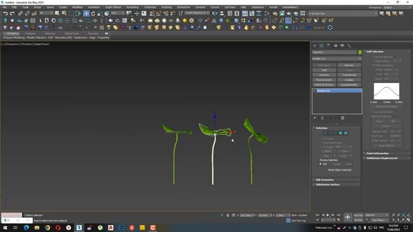Open the Rendering menu
The image size is (413, 232).
click(x=132, y=7)
